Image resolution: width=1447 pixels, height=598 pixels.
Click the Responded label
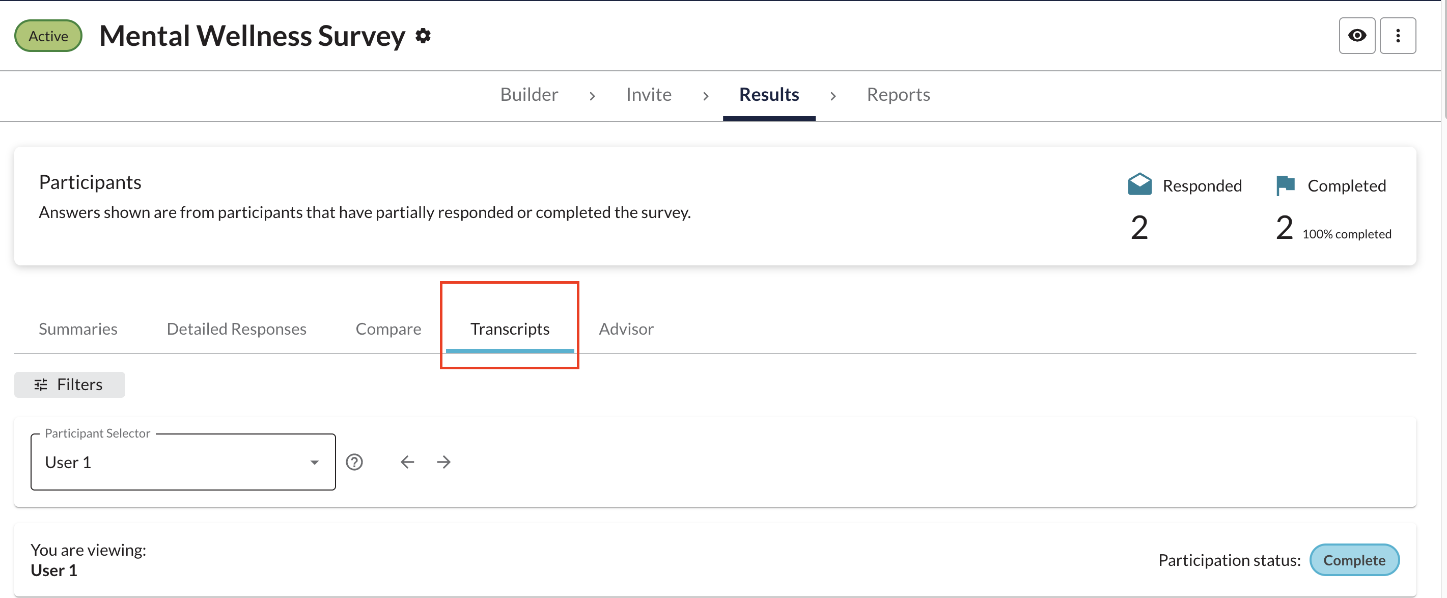click(1202, 185)
